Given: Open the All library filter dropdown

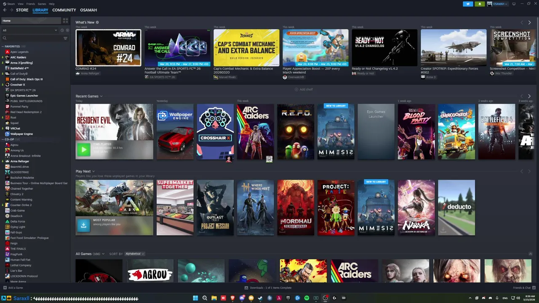Looking at the screenshot, I should [29, 30].
